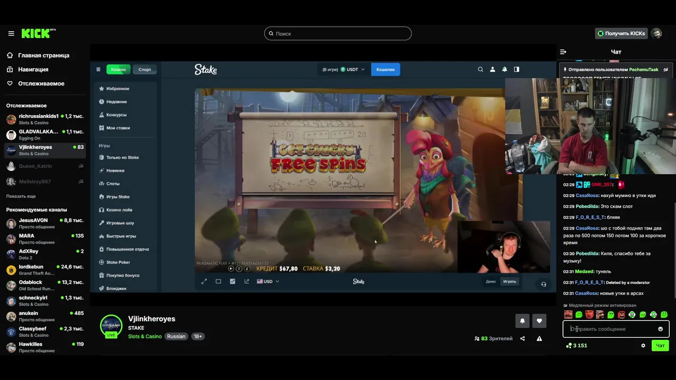
Task: Open the Kick hamburger menu
Action: point(11,33)
